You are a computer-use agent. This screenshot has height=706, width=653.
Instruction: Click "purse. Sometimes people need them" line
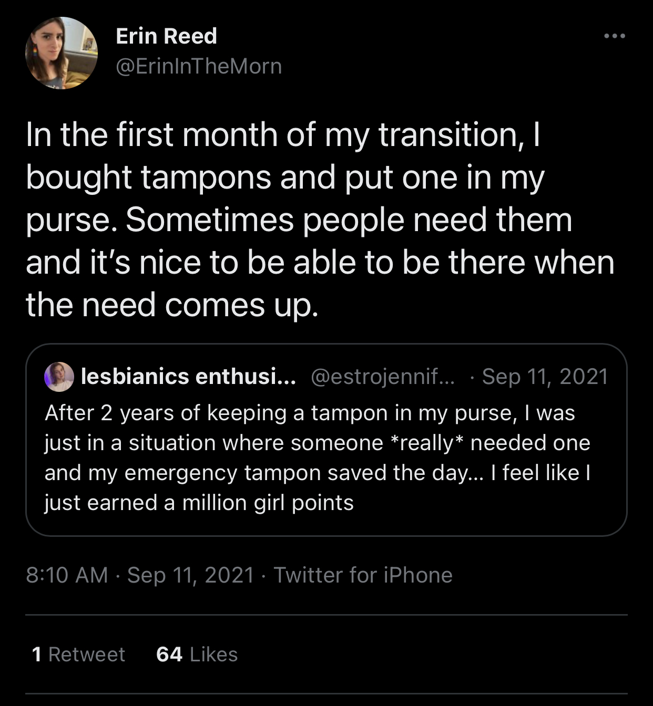[299, 220]
